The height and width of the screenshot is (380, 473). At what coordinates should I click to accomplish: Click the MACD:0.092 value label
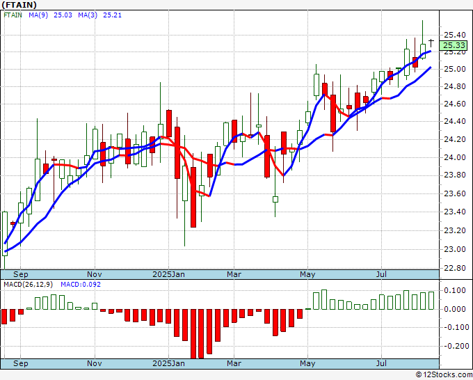81,285
